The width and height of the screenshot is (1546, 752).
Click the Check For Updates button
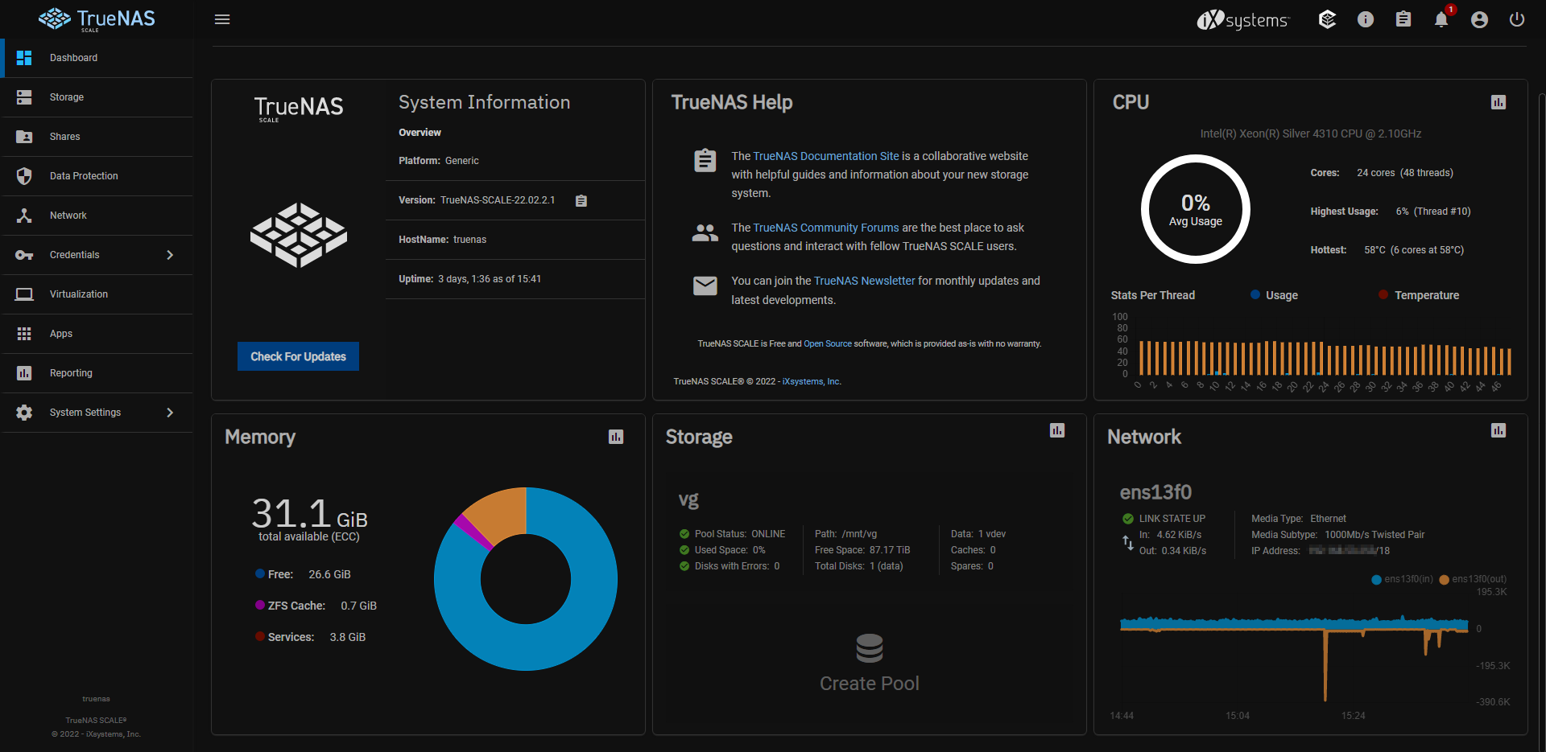click(x=298, y=356)
